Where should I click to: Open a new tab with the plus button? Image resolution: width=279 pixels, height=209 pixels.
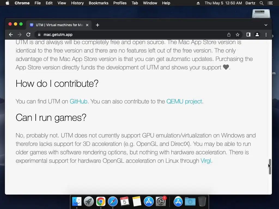(98, 25)
